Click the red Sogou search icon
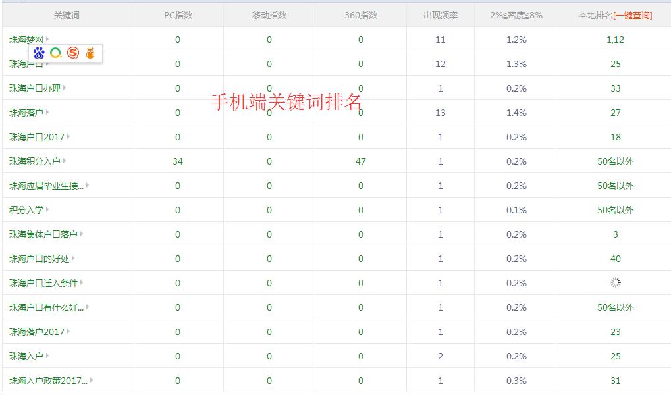The image size is (671, 397). (x=73, y=53)
